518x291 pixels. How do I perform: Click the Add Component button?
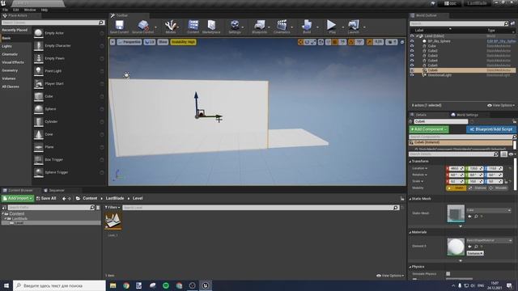click(x=429, y=129)
